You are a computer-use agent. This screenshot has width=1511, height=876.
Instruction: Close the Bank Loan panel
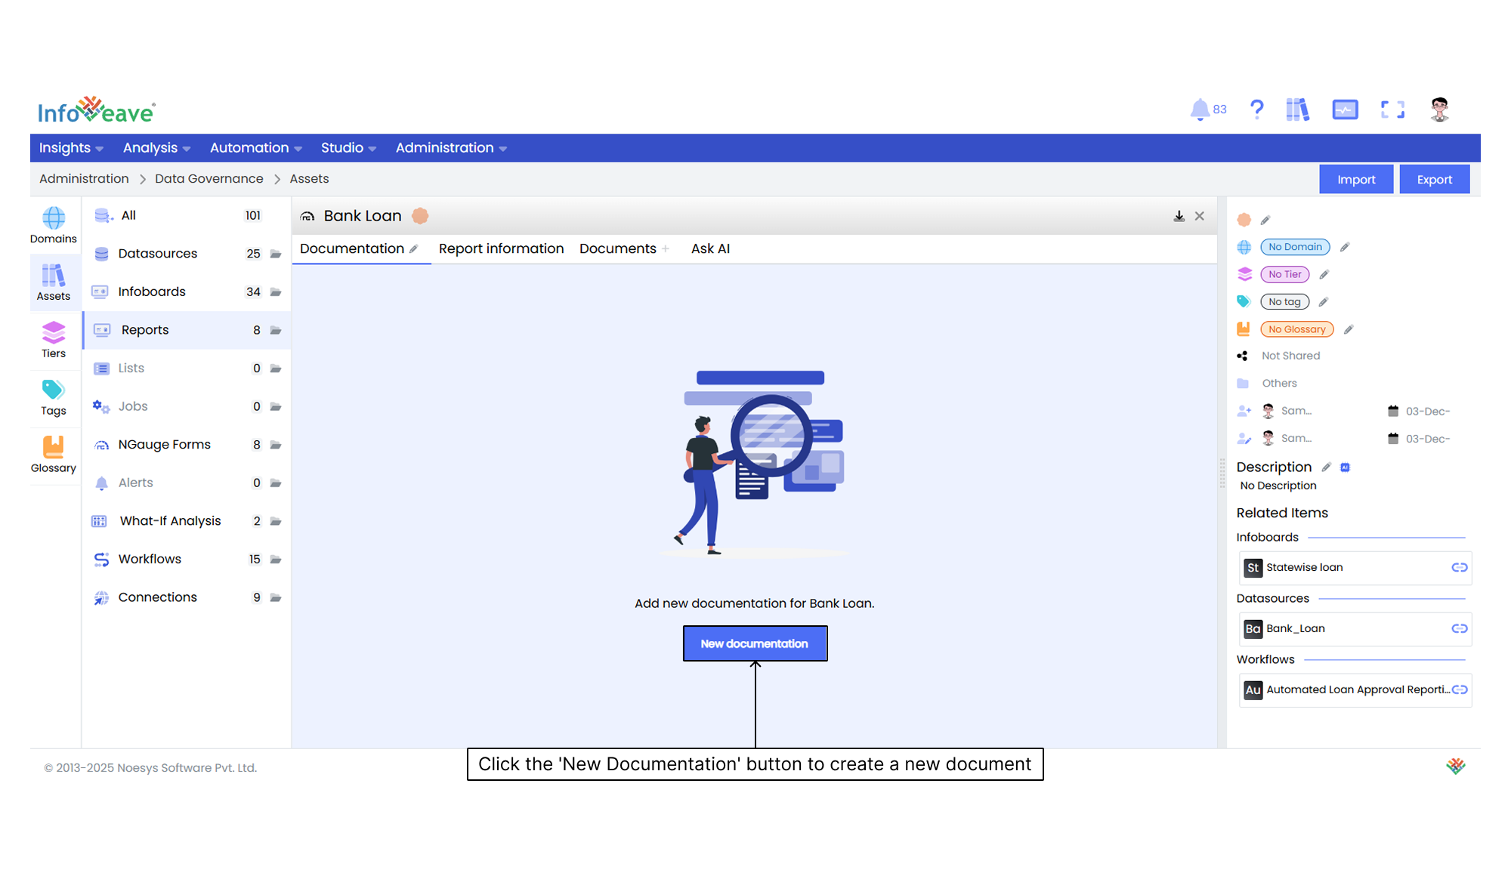click(1200, 217)
